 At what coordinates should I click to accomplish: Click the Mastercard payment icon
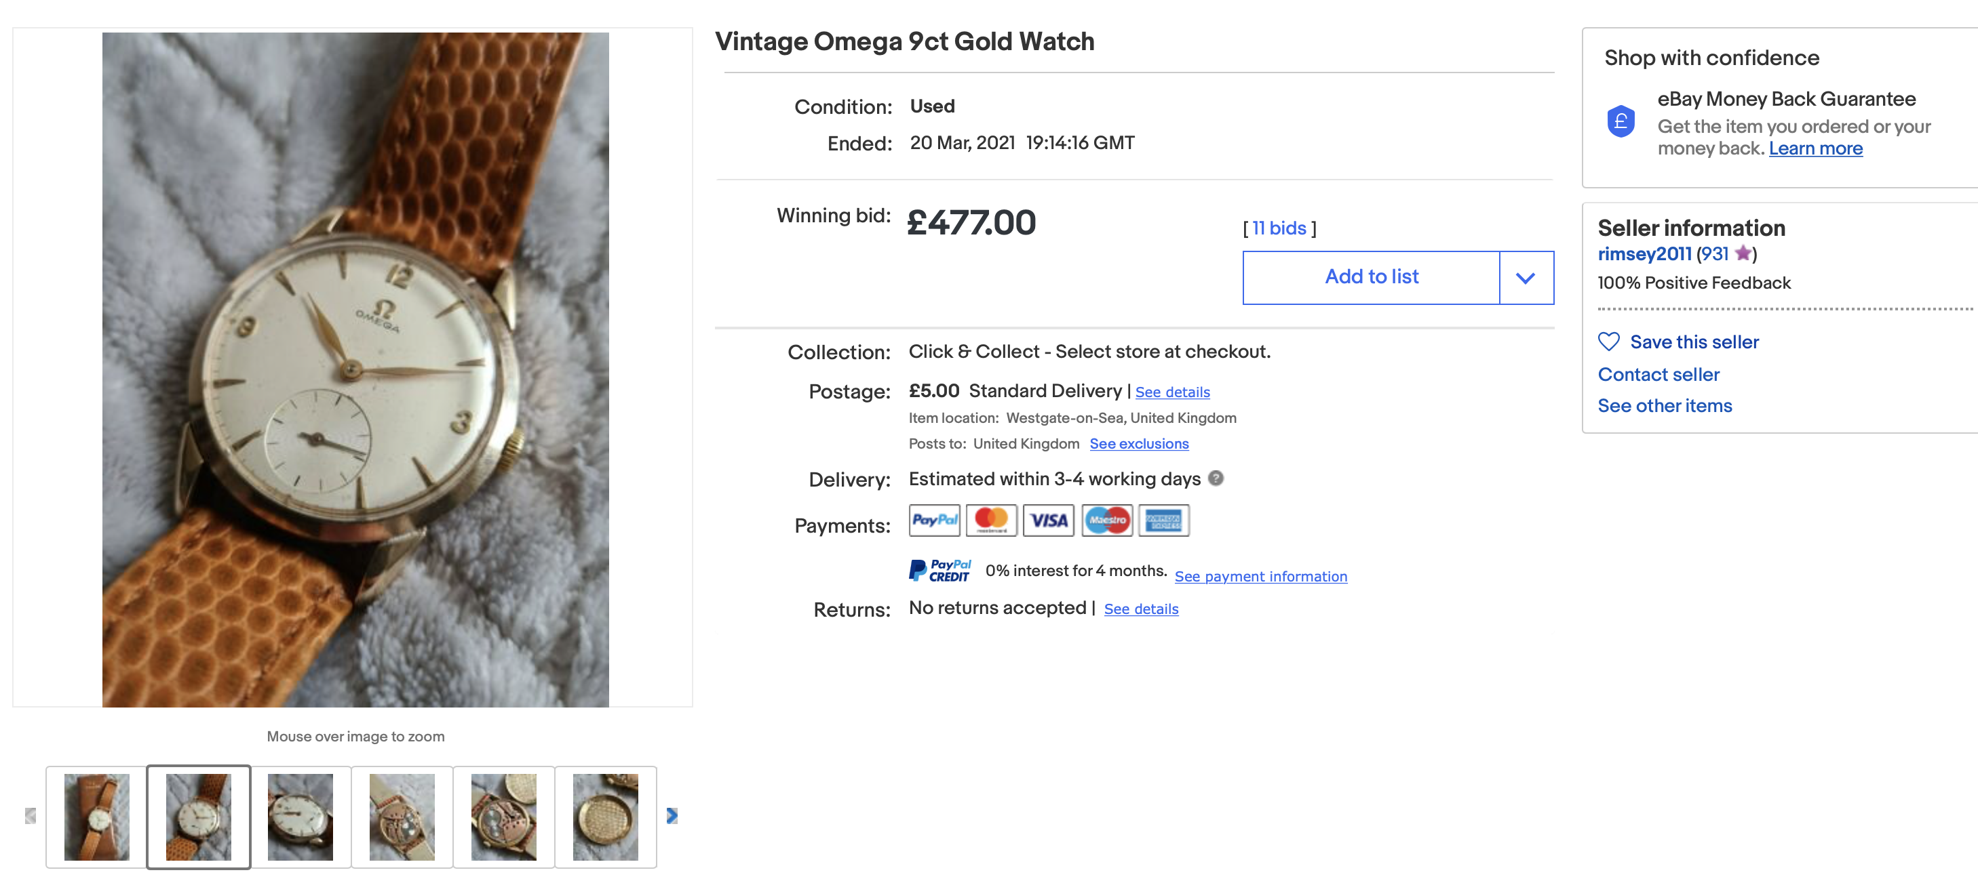[990, 520]
